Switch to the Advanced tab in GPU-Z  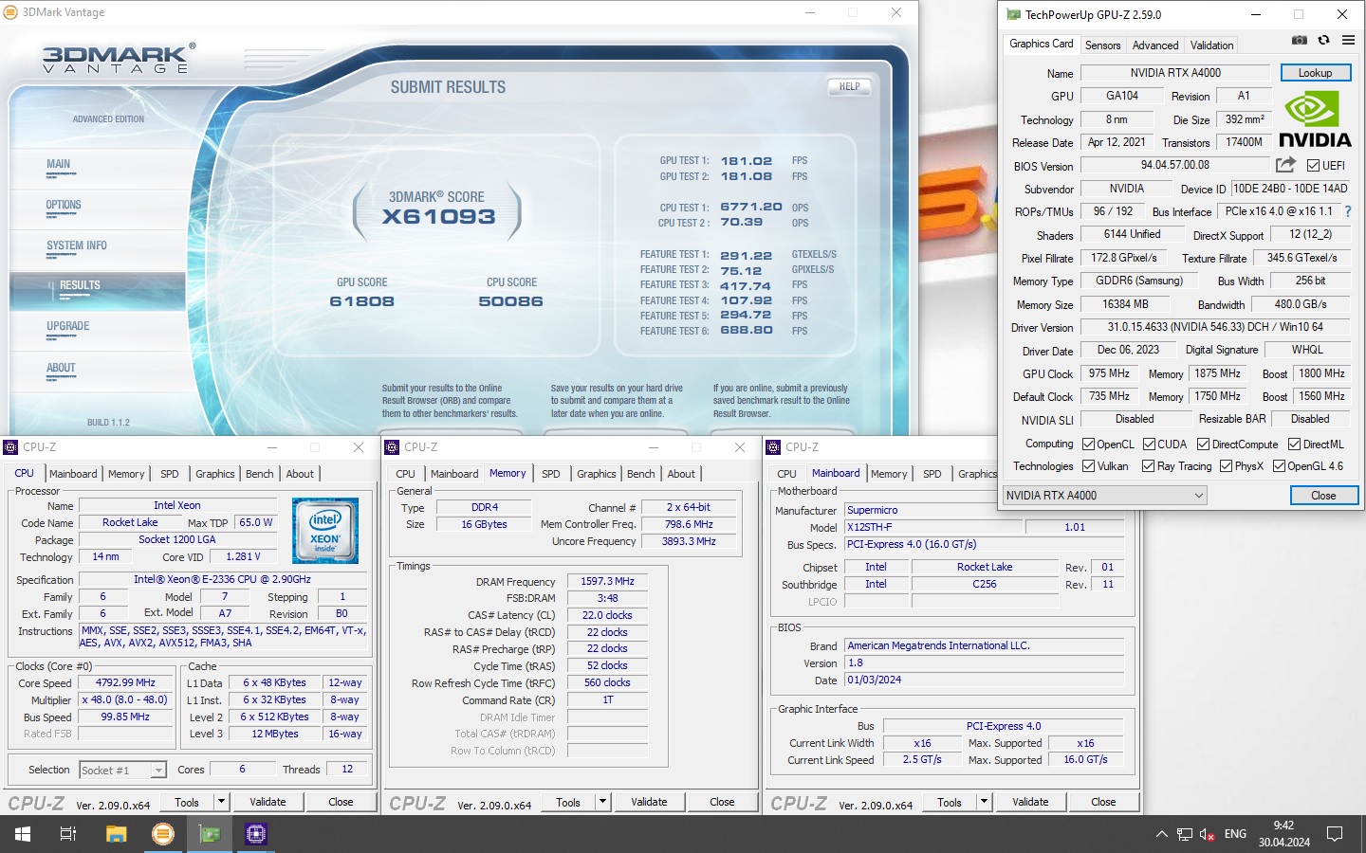tap(1154, 45)
